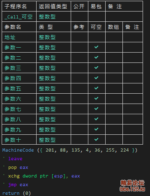
Task: Click the empty 可空 cell for 地址
Action: tap(97, 37)
